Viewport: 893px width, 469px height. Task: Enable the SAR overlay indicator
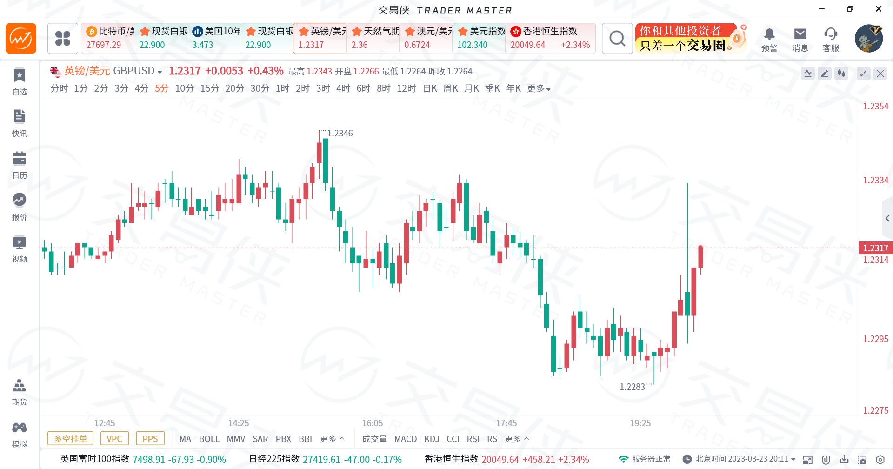click(260, 439)
